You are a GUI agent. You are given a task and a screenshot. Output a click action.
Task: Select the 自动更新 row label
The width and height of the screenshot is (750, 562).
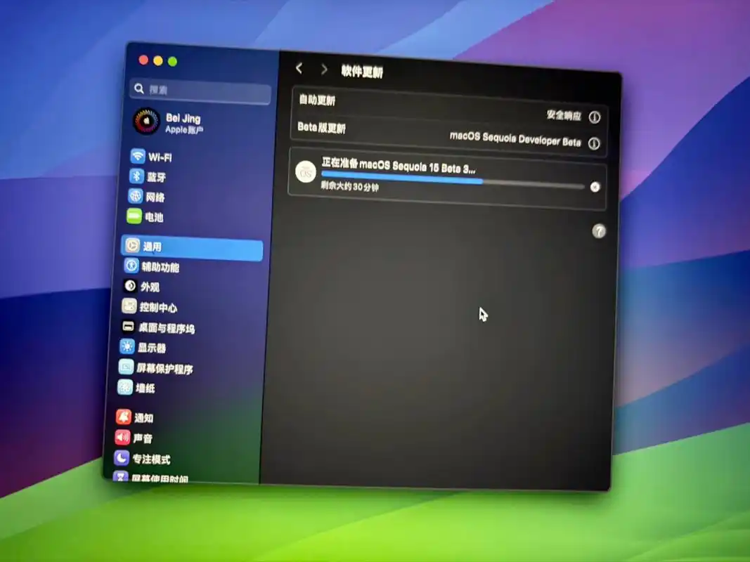pos(316,99)
